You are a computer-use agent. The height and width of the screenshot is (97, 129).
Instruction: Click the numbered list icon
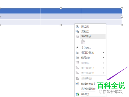tap(77, 57)
